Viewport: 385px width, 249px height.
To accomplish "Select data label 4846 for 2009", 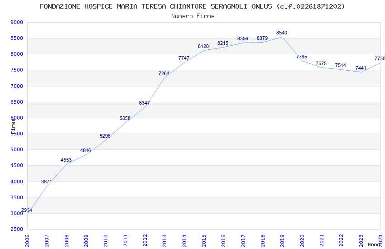I will [86, 150].
